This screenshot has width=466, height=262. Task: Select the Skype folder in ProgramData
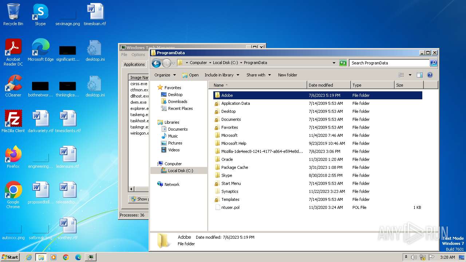tap(317, 175)
